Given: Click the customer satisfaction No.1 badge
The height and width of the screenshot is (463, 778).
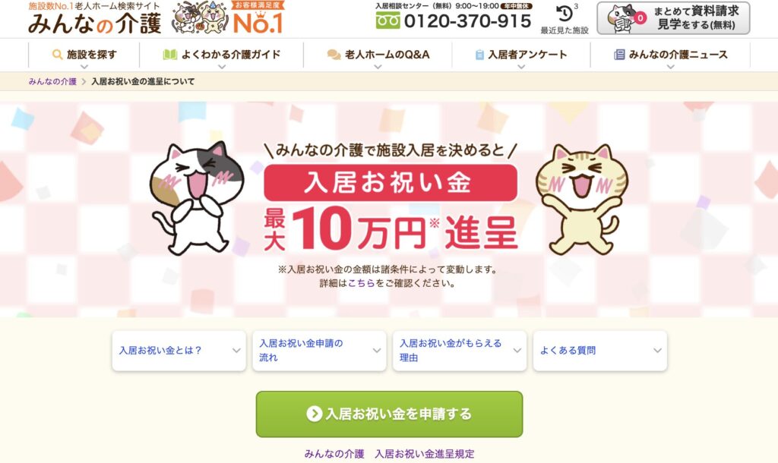Looking at the screenshot, I should point(258,18).
